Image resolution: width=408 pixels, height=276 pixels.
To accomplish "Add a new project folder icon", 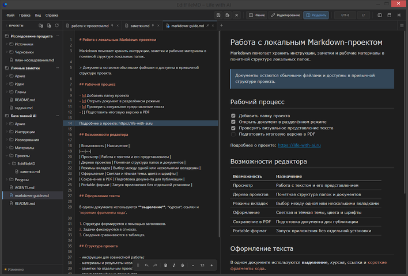I will [41, 25].
